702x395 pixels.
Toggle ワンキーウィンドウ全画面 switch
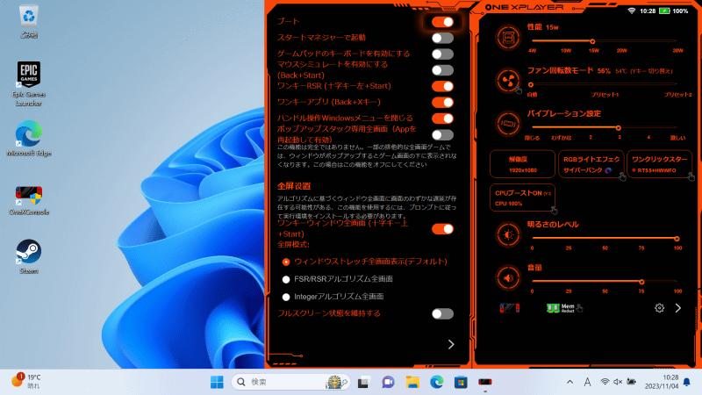tap(443, 229)
